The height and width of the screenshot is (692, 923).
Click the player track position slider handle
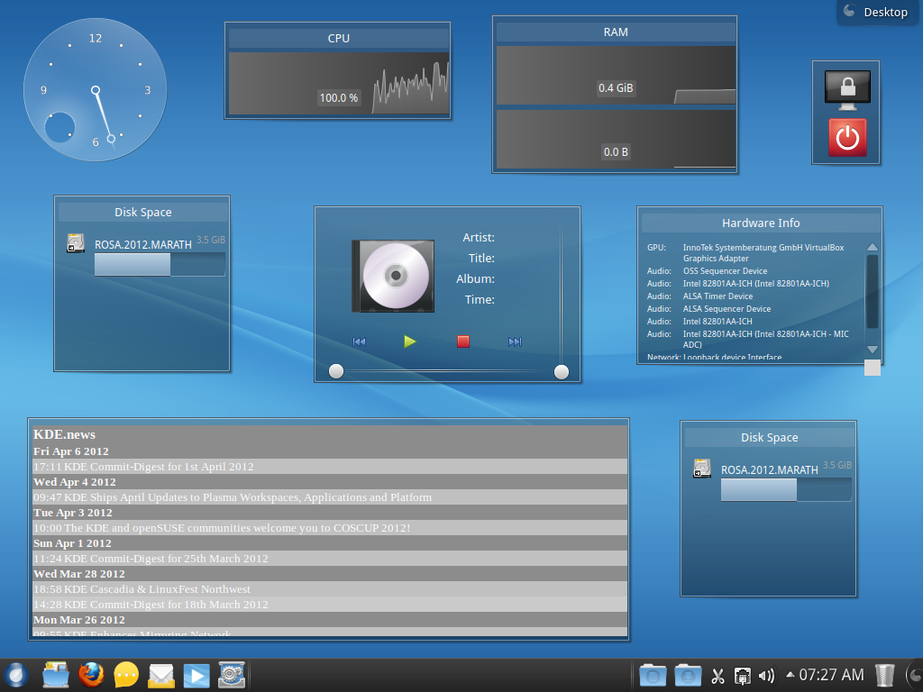(336, 371)
